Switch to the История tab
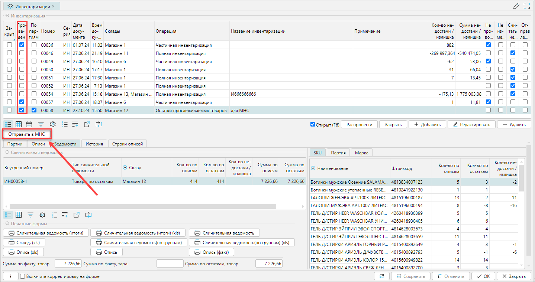The image size is (535, 282). coord(94,144)
